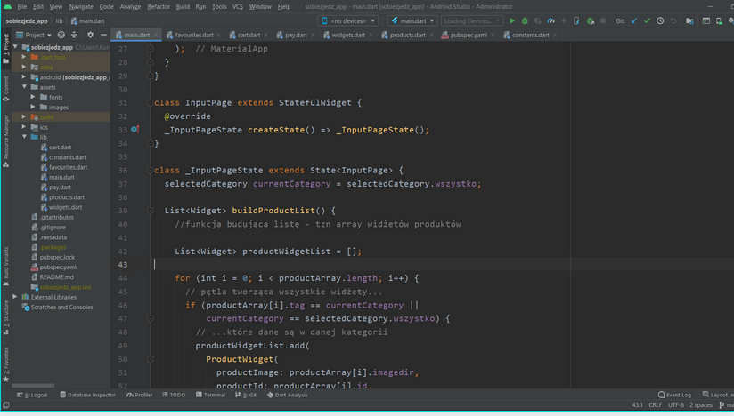The height and width of the screenshot is (416, 734).
Task: Click the green Run button
Action: point(511,20)
